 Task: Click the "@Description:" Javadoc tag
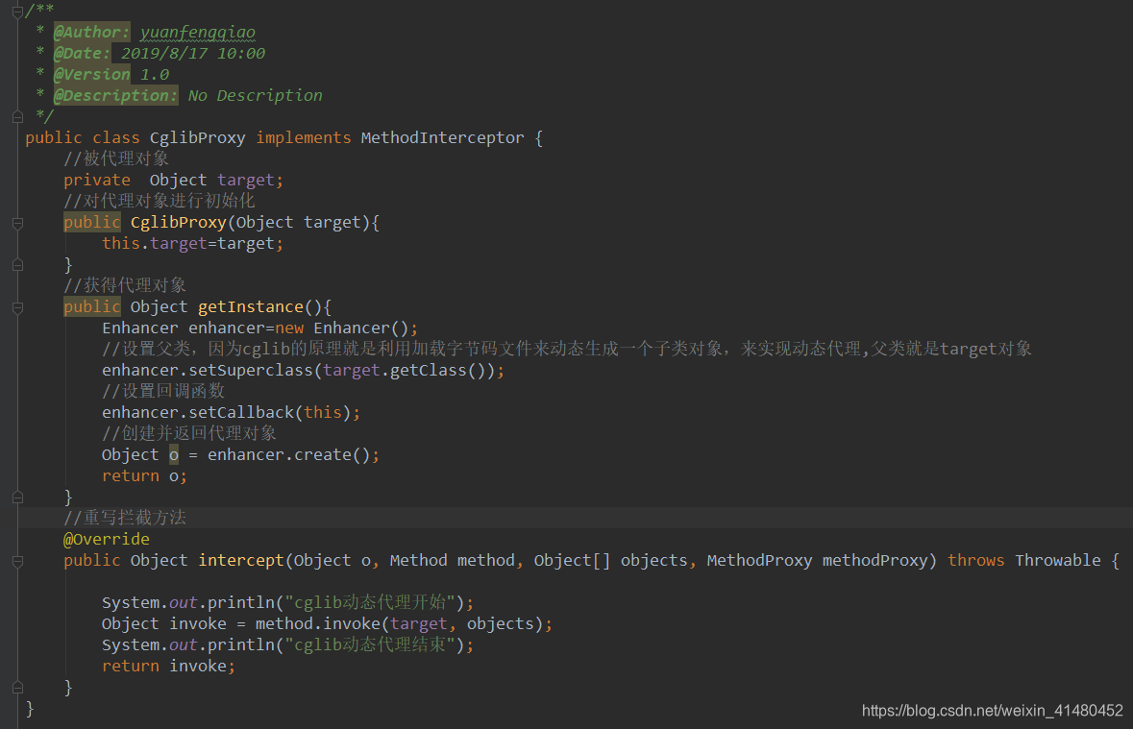point(115,95)
